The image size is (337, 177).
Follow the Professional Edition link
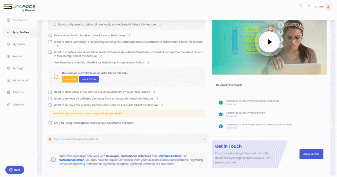pyautogui.click(x=71, y=160)
